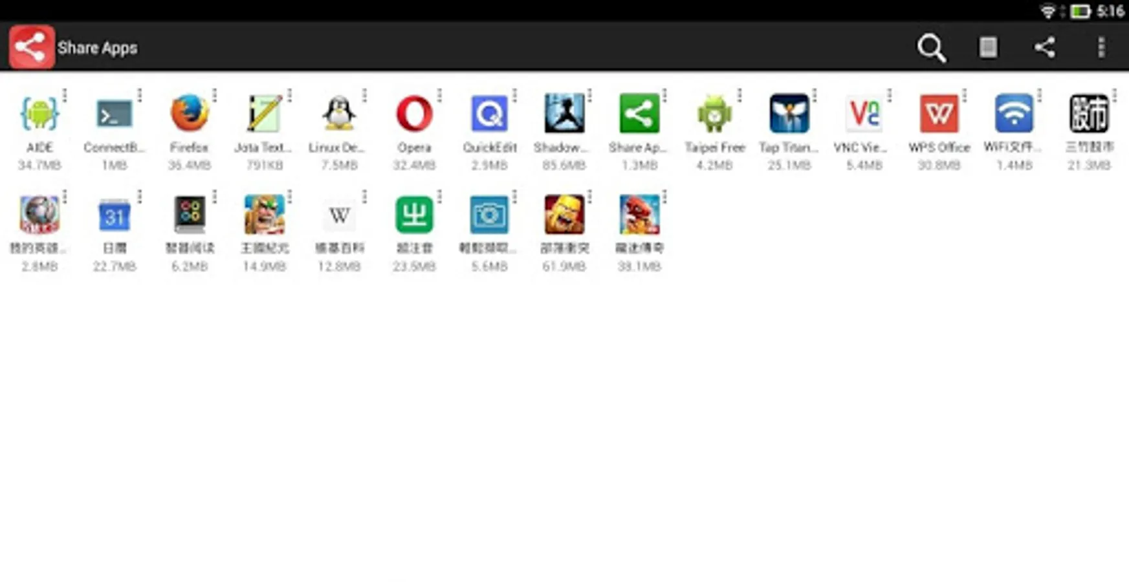Select the Opera browser icon
The width and height of the screenshot is (1129, 582).
(x=415, y=114)
